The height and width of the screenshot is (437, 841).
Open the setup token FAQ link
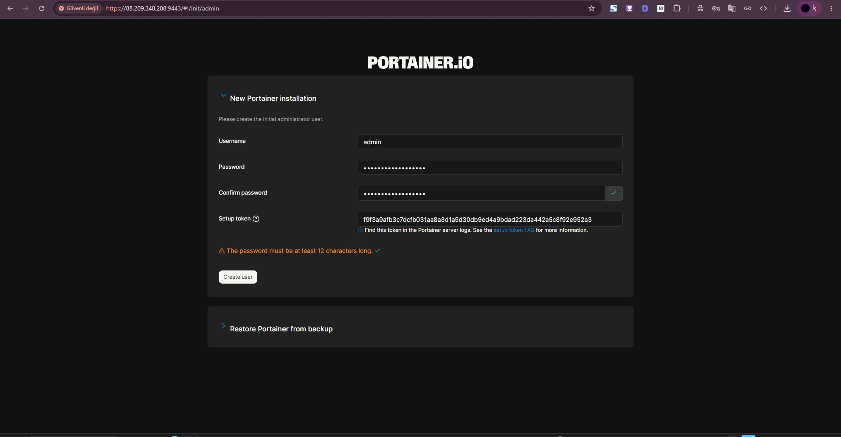click(x=514, y=230)
